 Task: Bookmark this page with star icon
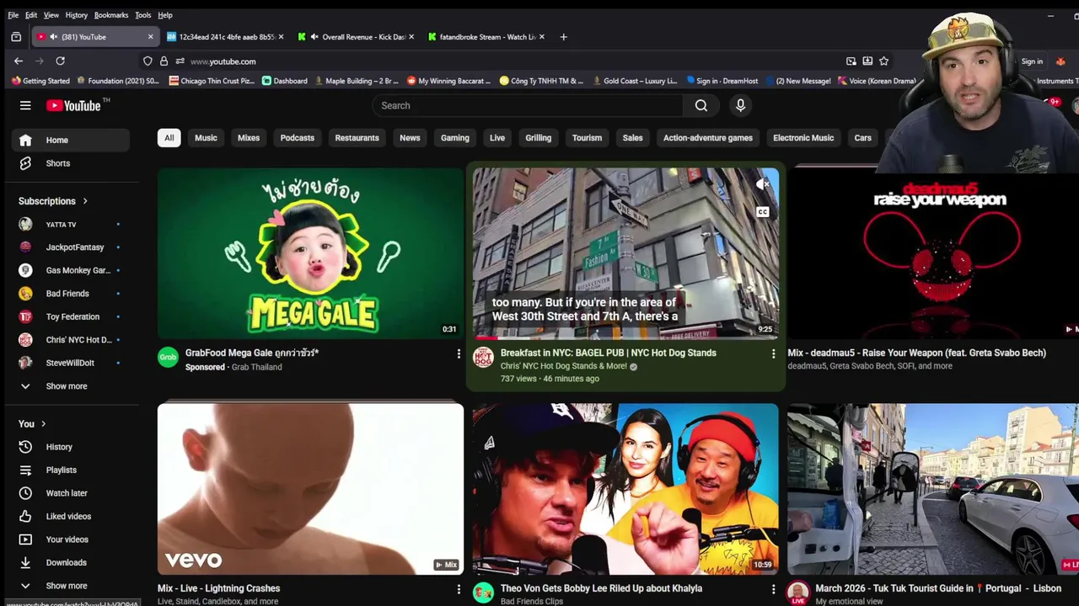click(883, 61)
